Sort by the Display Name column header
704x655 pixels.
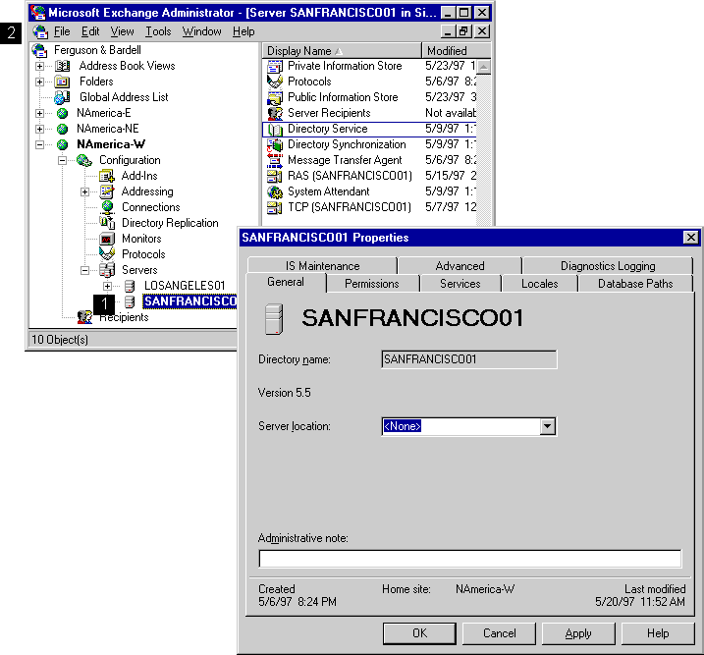342,51
